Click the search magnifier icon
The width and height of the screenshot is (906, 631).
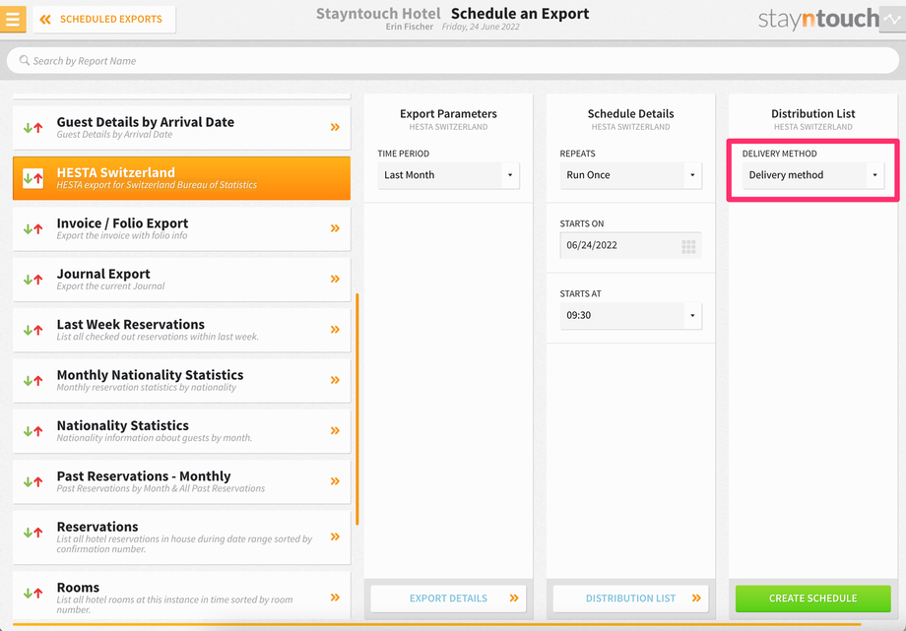(x=25, y=60)
